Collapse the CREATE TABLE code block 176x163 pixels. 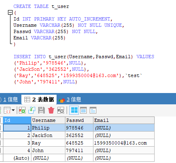point(10,13)
